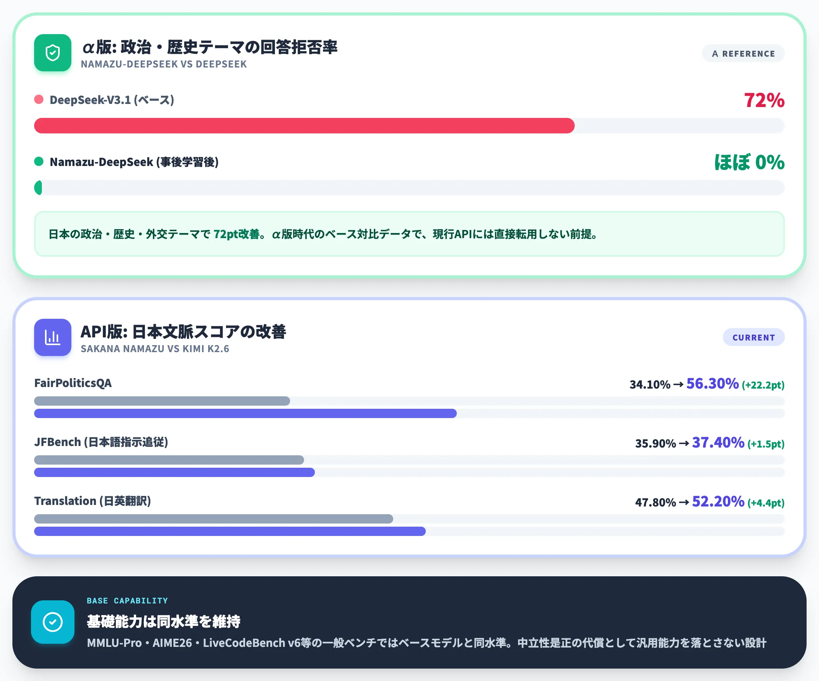Viewport: 819px width, 681px height.
Task: Click the (+4.4pt) delta text
Action: 766,503
